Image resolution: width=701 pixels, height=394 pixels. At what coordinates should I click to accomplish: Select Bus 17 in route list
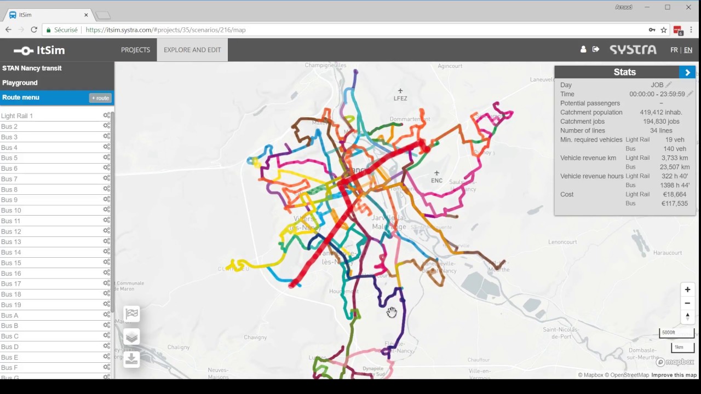click(55, 283)
